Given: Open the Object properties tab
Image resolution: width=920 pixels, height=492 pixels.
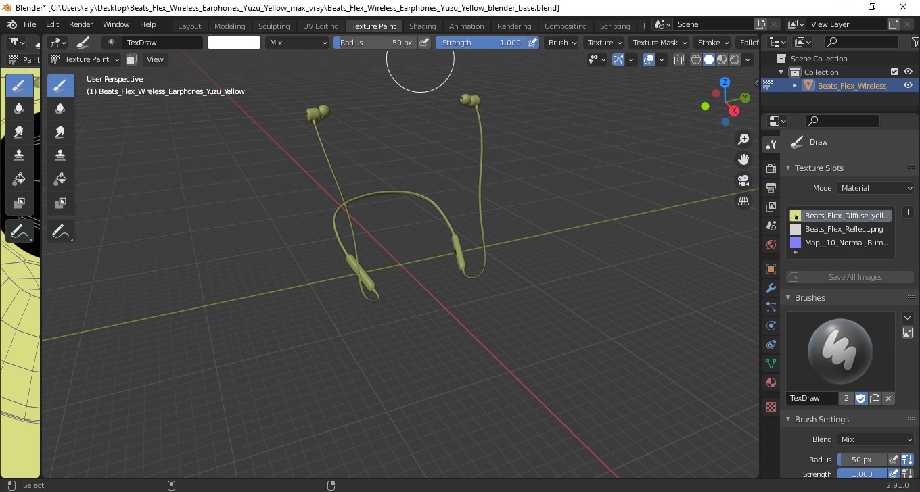Looking at the screenshot, I should coord(770,269).
